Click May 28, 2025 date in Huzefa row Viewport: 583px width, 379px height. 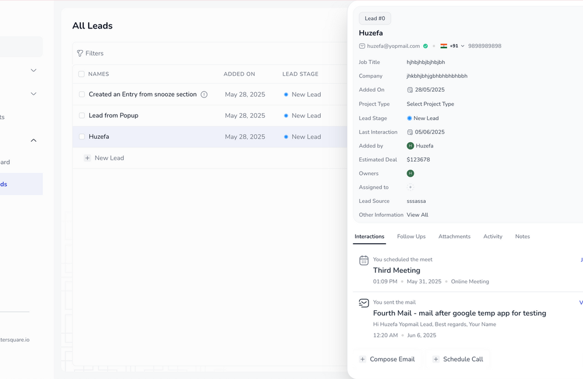click(x=245, y=137)
